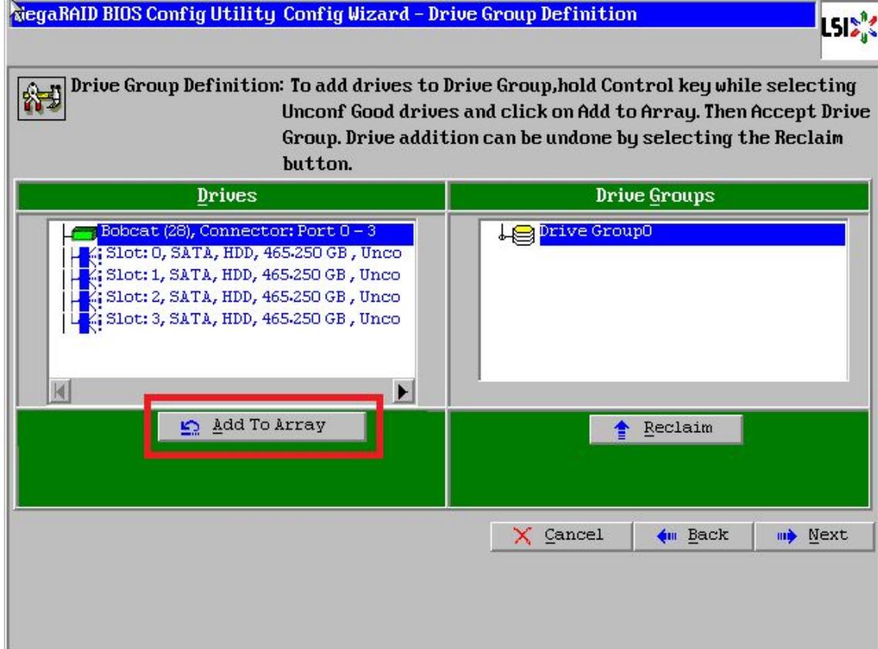
Task: Click the yellow disk stack icon of Drive Group0
Action: 523,235
